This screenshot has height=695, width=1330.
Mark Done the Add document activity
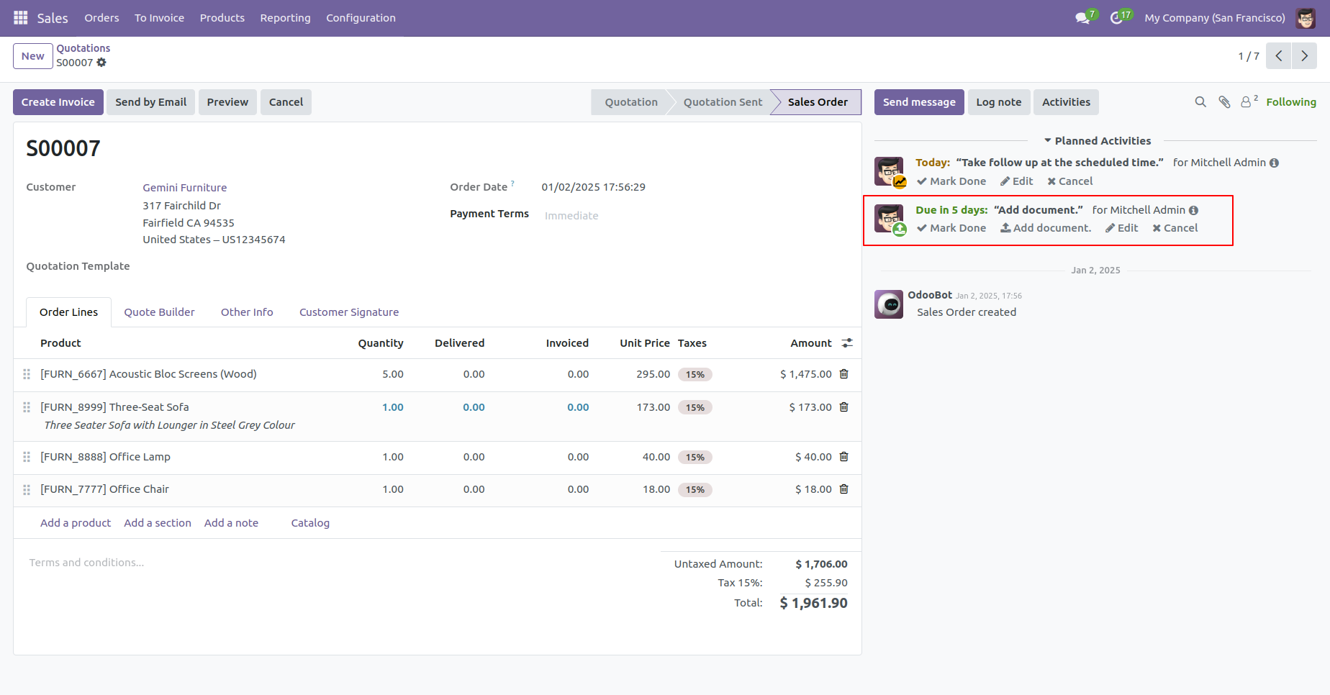(x=951, y=228)
